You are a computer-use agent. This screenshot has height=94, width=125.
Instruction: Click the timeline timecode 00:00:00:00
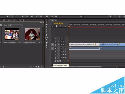(58, 23)
